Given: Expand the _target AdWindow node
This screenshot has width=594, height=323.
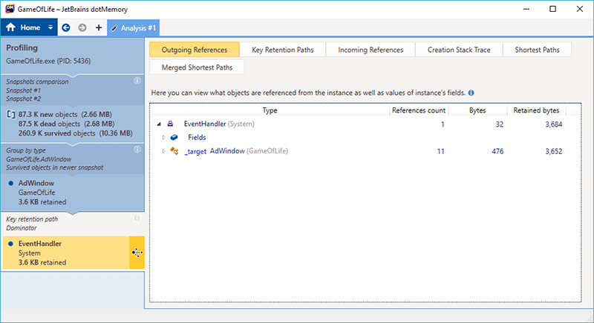Looking at the screenshot, I should click(163, 151).
